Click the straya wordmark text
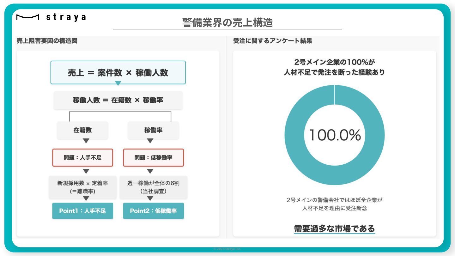 pos(66,17)
